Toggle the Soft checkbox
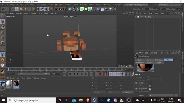The image size is (184, 103). (x=150, y=86)
